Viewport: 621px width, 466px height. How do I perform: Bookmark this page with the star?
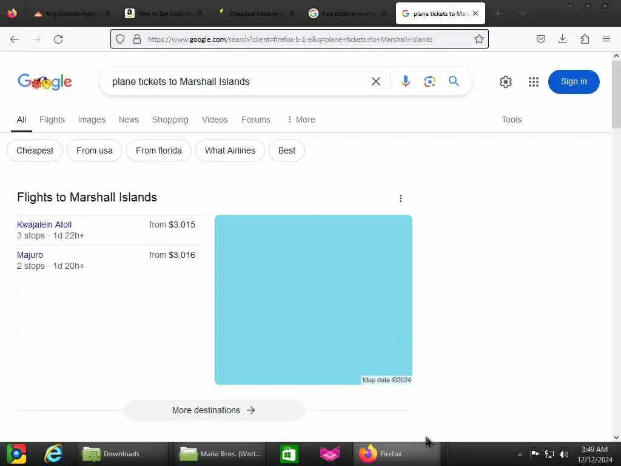pyautogui.click(x=479, y=39)
